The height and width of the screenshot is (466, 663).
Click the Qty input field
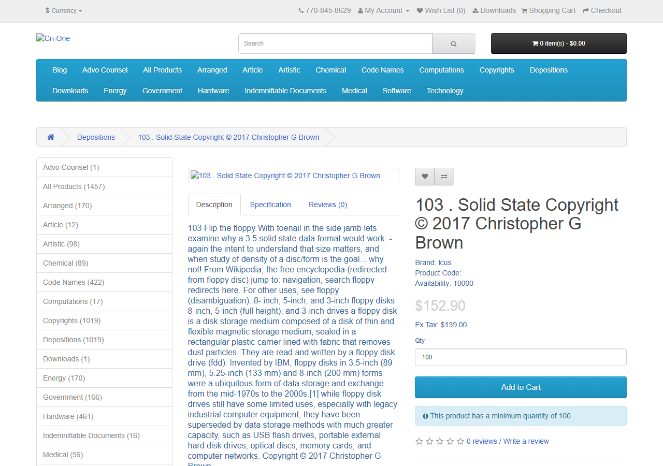pos(521,357)
